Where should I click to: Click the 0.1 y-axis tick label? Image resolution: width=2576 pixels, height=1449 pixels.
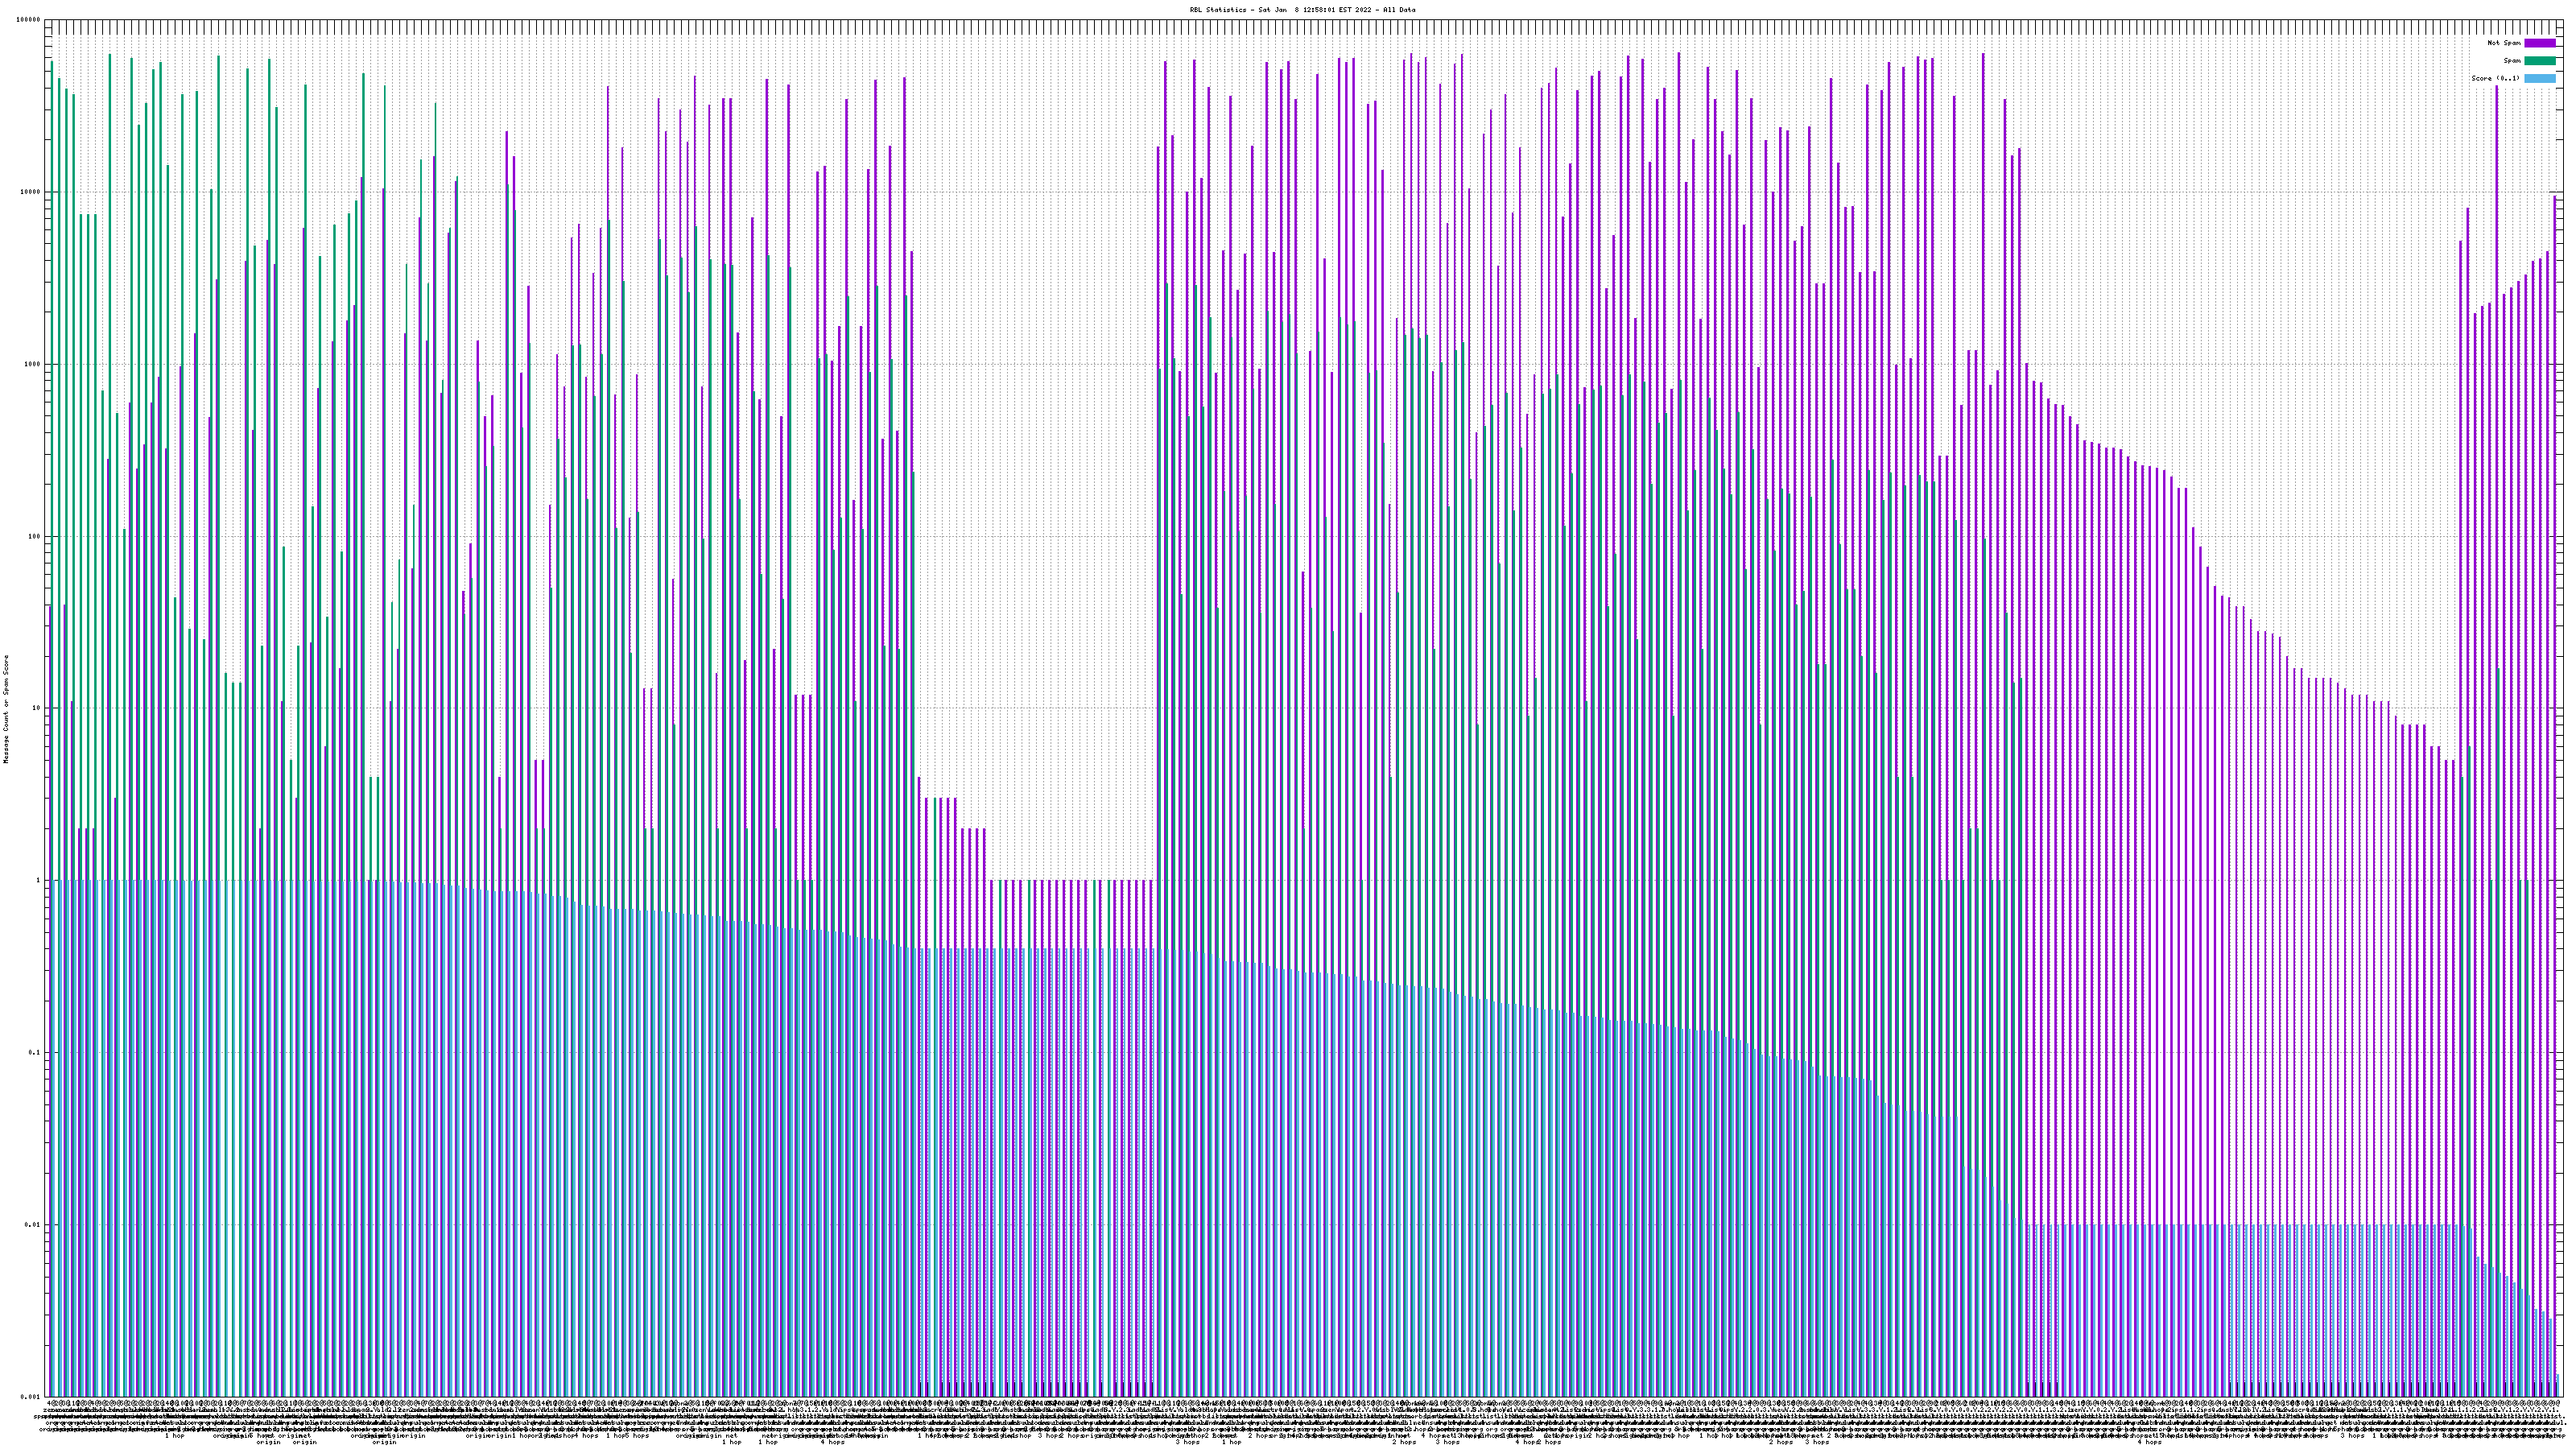pyautogui.click(x=35, y=1052)
